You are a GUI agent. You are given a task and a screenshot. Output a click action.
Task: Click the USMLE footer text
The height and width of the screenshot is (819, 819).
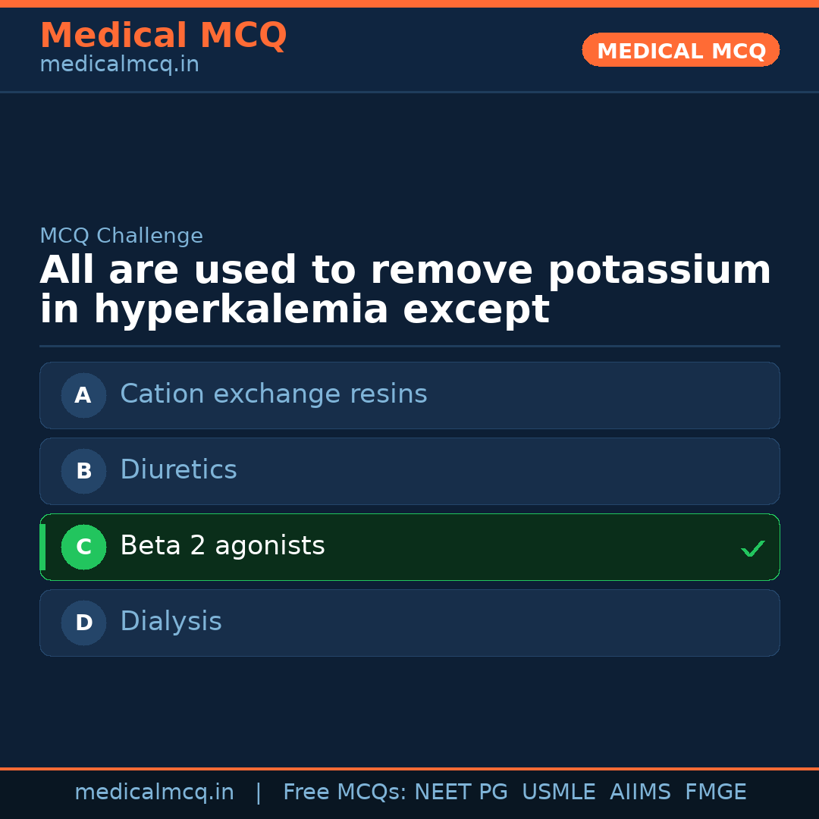(x=558, y=792)
